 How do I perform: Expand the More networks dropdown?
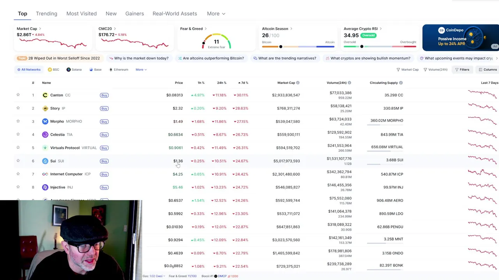(141, 70)
